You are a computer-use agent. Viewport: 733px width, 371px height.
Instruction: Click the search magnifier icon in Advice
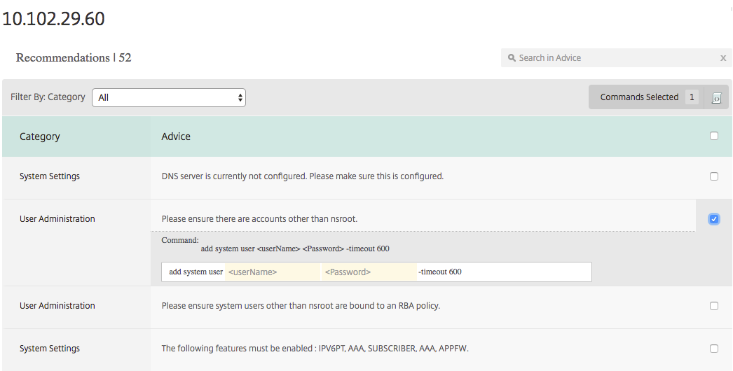pos(512,58)
